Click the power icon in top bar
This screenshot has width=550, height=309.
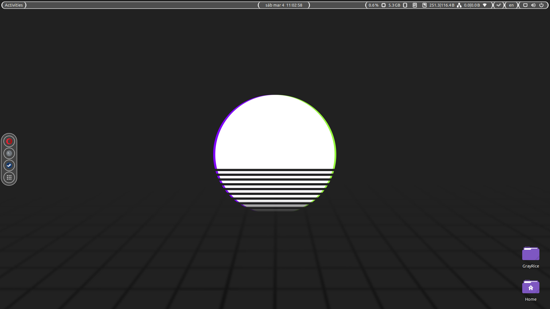tap(541, 5)
